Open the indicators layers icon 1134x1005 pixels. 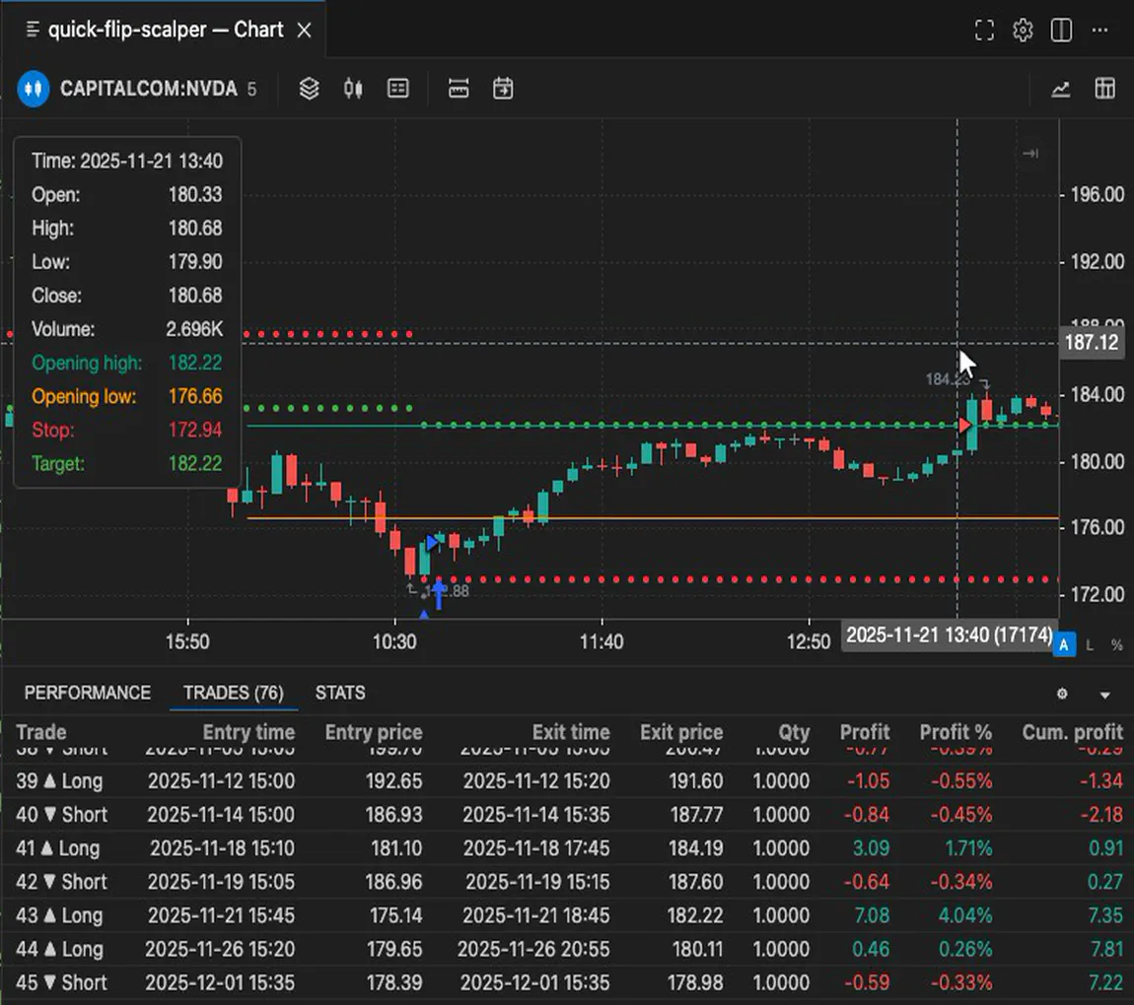(x=309, y=89)
